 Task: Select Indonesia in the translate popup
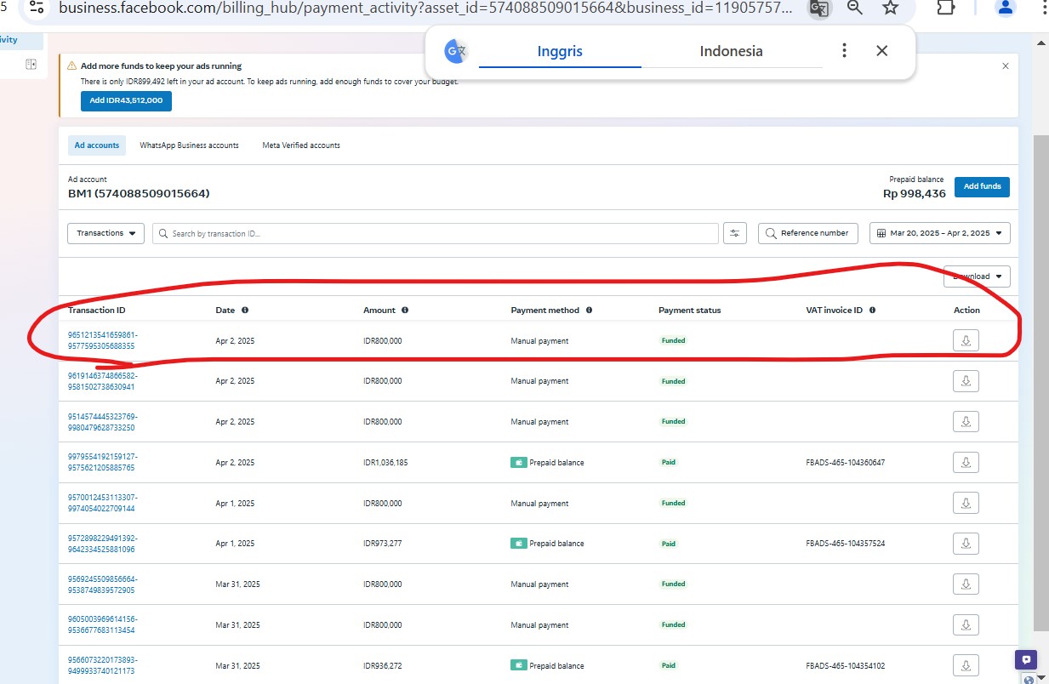point(731,51)
